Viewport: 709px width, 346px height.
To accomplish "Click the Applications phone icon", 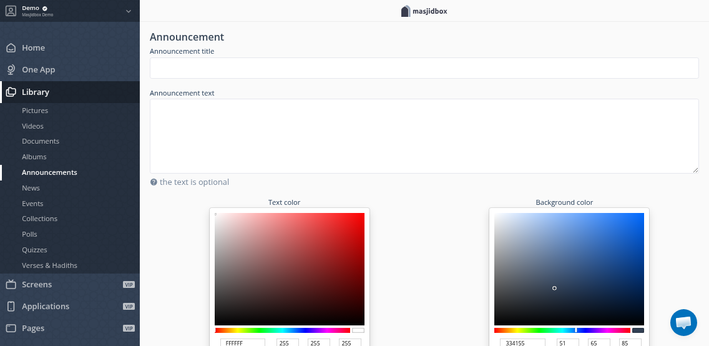I will [x=11, y=307].
